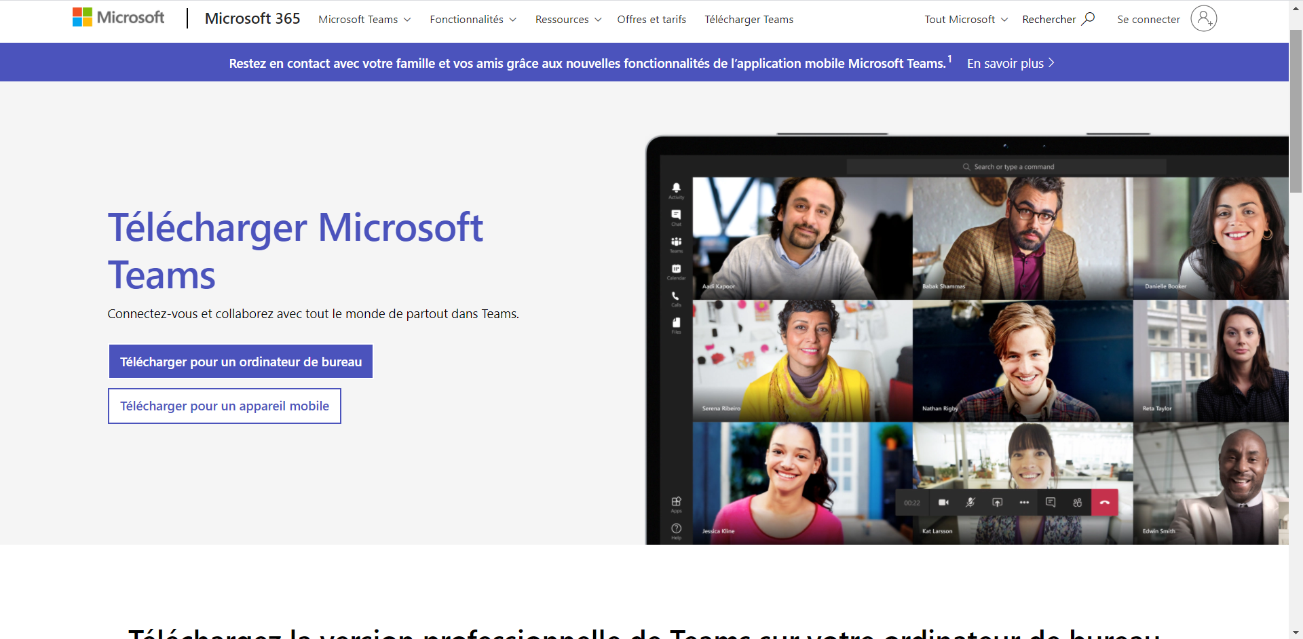Expand the Fonctionnalités dropdown

[x=473, y=20]
